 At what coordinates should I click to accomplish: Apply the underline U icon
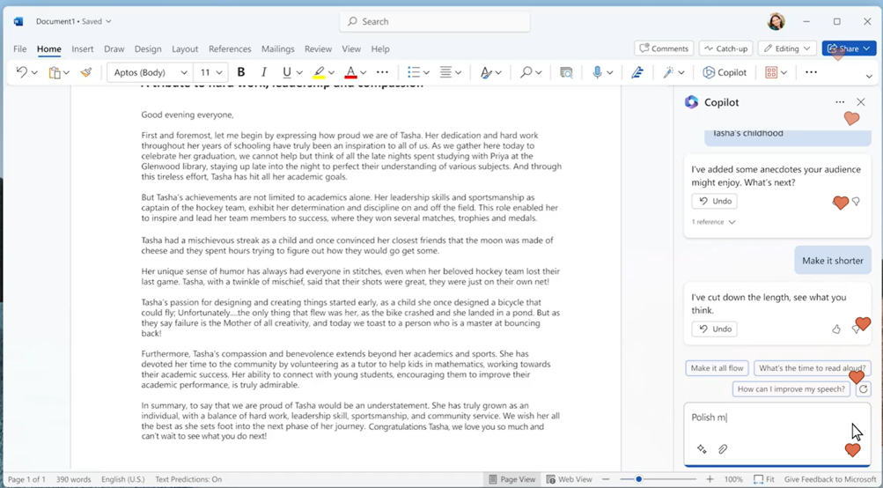[287, 72]
